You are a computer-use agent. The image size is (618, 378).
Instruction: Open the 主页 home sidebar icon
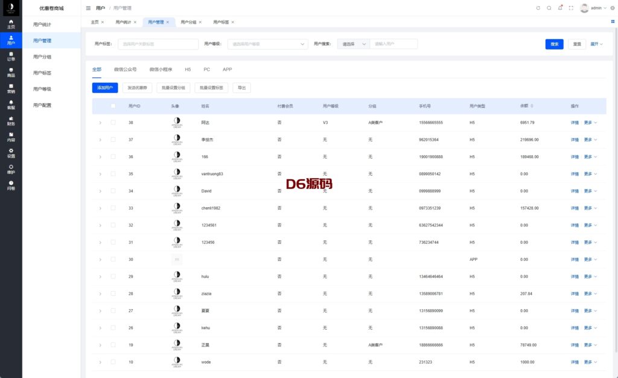click(11, 24)
